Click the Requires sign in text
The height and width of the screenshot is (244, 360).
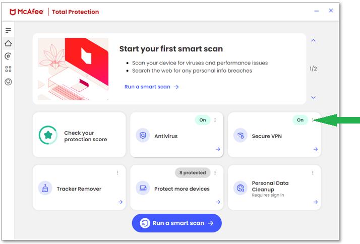tap(268, 195)
